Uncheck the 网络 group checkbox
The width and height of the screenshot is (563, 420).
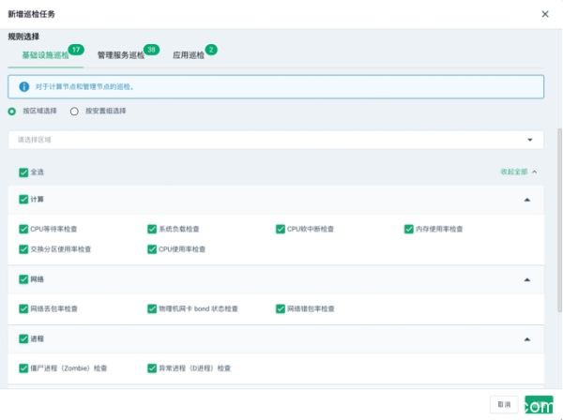[23, 279]
